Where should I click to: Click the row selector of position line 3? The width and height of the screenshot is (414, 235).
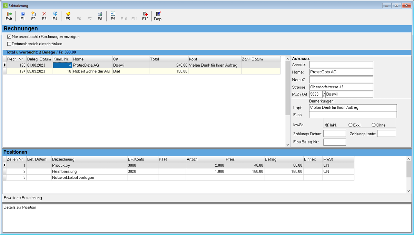click(x=5, y=177)
